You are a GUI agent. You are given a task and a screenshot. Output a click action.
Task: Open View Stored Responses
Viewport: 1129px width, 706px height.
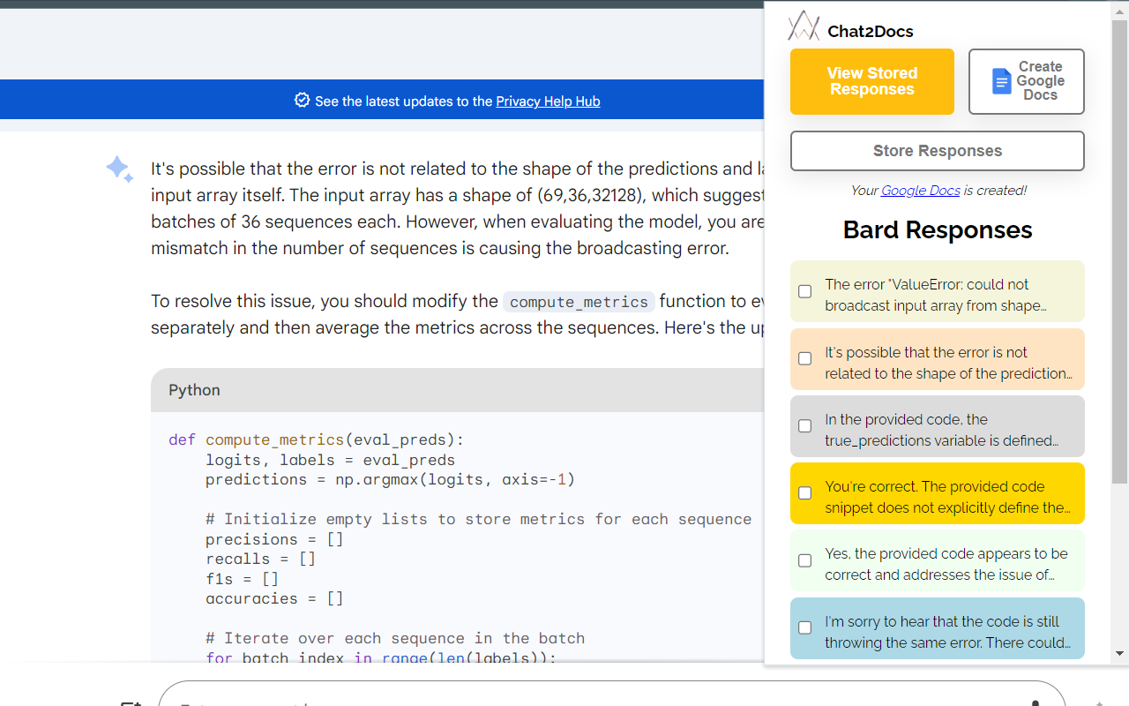tap(872, 81)
